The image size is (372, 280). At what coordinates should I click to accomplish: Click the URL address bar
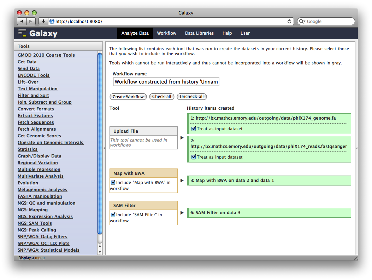(171, 21)
